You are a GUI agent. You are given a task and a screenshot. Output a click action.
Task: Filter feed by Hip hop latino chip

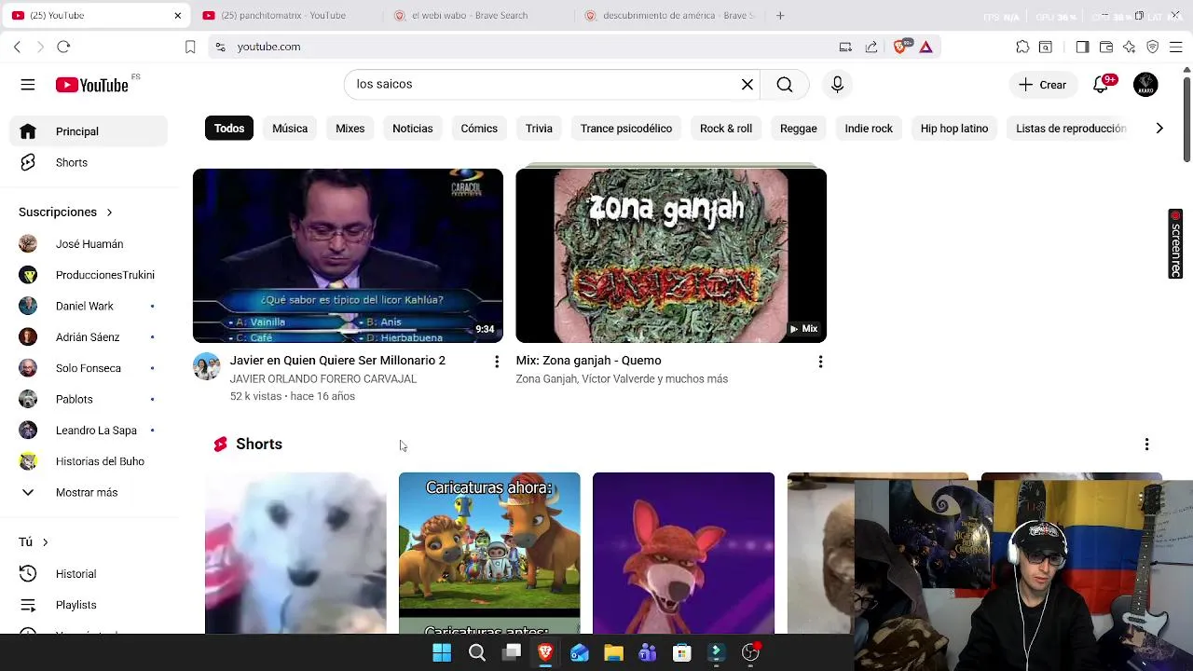[x=954, y=129]
